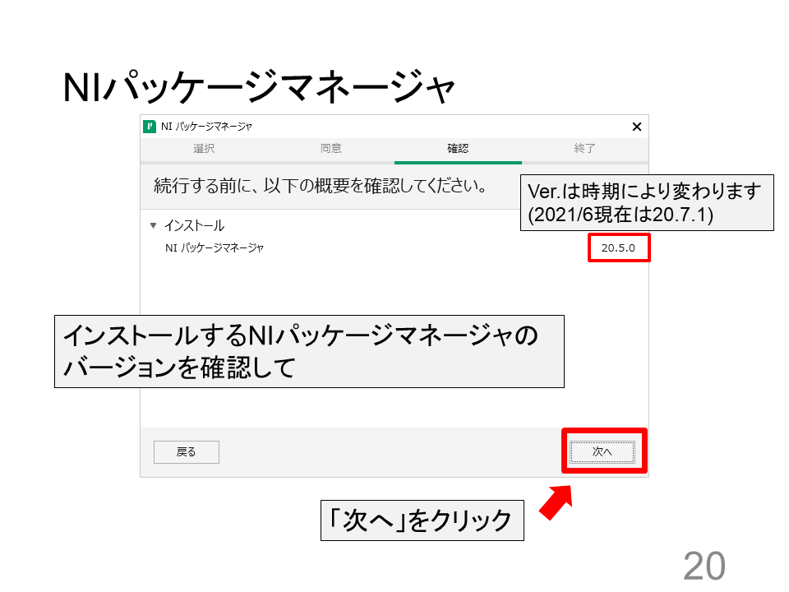Collapse the インストール section triangle

pos(154,225)
